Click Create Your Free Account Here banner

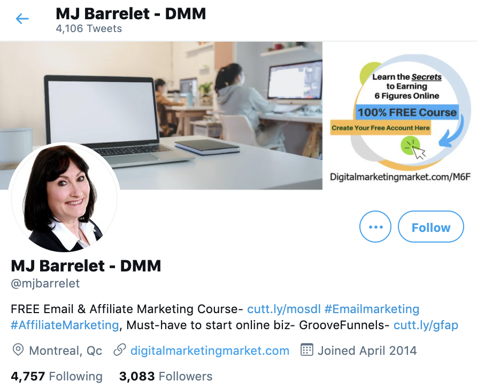[381, 128]
